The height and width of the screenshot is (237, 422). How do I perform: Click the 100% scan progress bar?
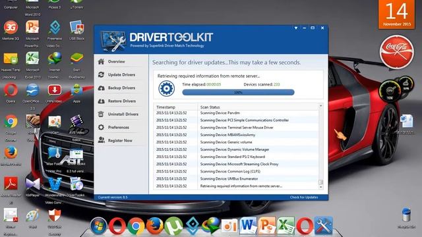pyautogui.click(x=238, y=92)
